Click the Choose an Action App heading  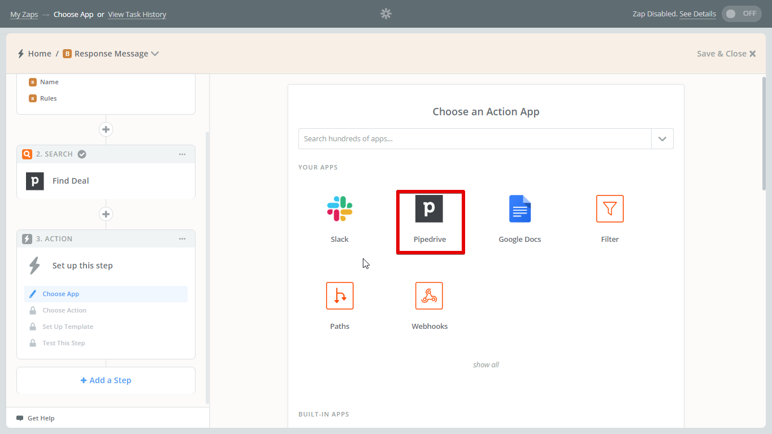pos(486,112)
